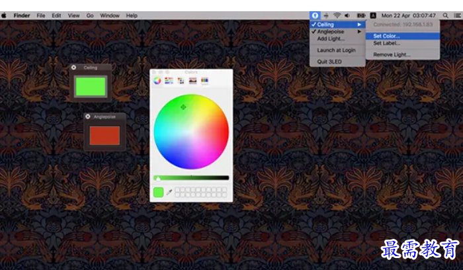Click the green Ceiling color swatch
Image resolution: width=463 pixels, height=270 pixels.
[x=91, y=86]
